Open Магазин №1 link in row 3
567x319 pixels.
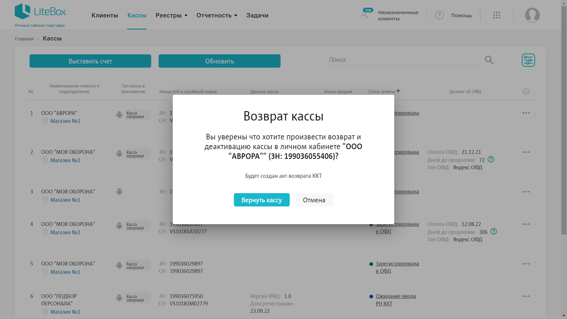pyautogui.click(x=65, y=200)
